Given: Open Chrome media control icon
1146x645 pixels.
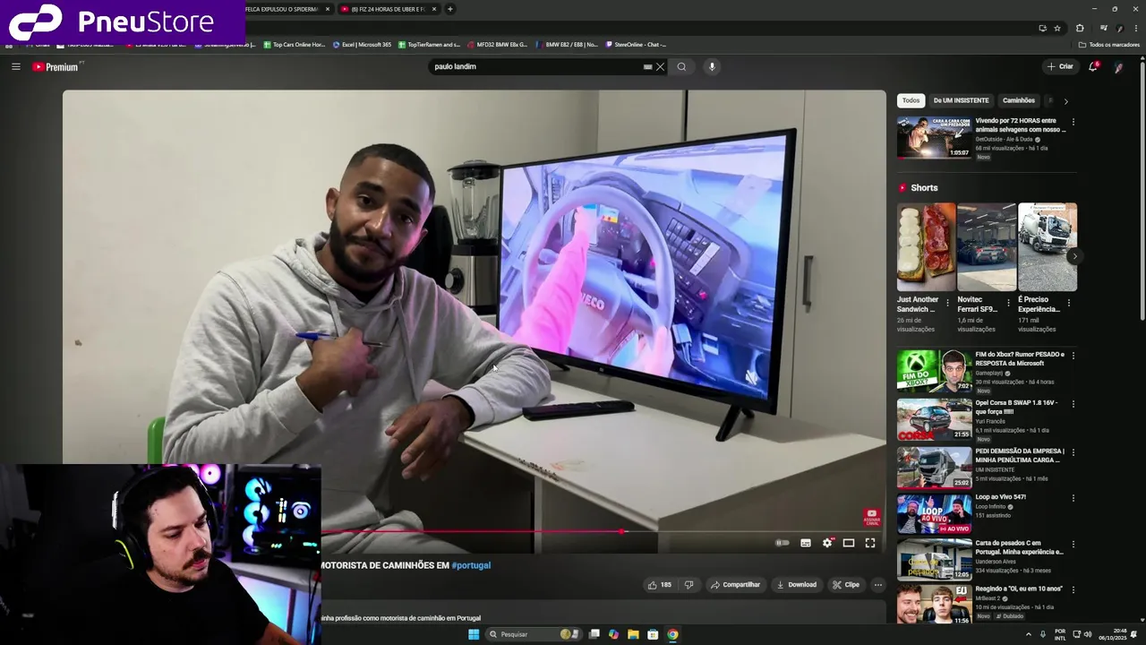Looking at the screenshot, I should (1103, 28).
